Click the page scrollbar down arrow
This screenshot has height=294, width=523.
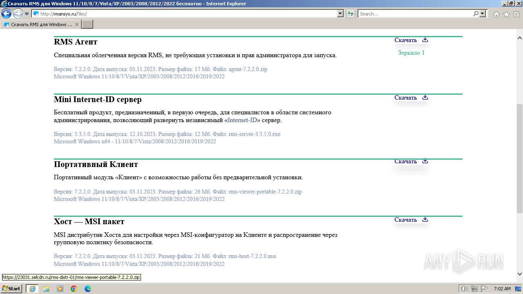tap(520, 274)
